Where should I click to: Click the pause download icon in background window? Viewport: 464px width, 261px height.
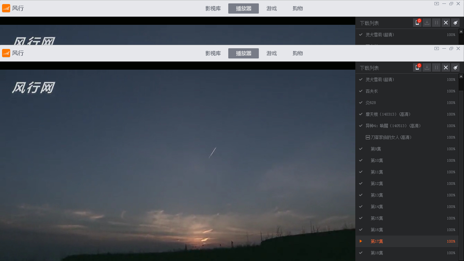[436, 23]
